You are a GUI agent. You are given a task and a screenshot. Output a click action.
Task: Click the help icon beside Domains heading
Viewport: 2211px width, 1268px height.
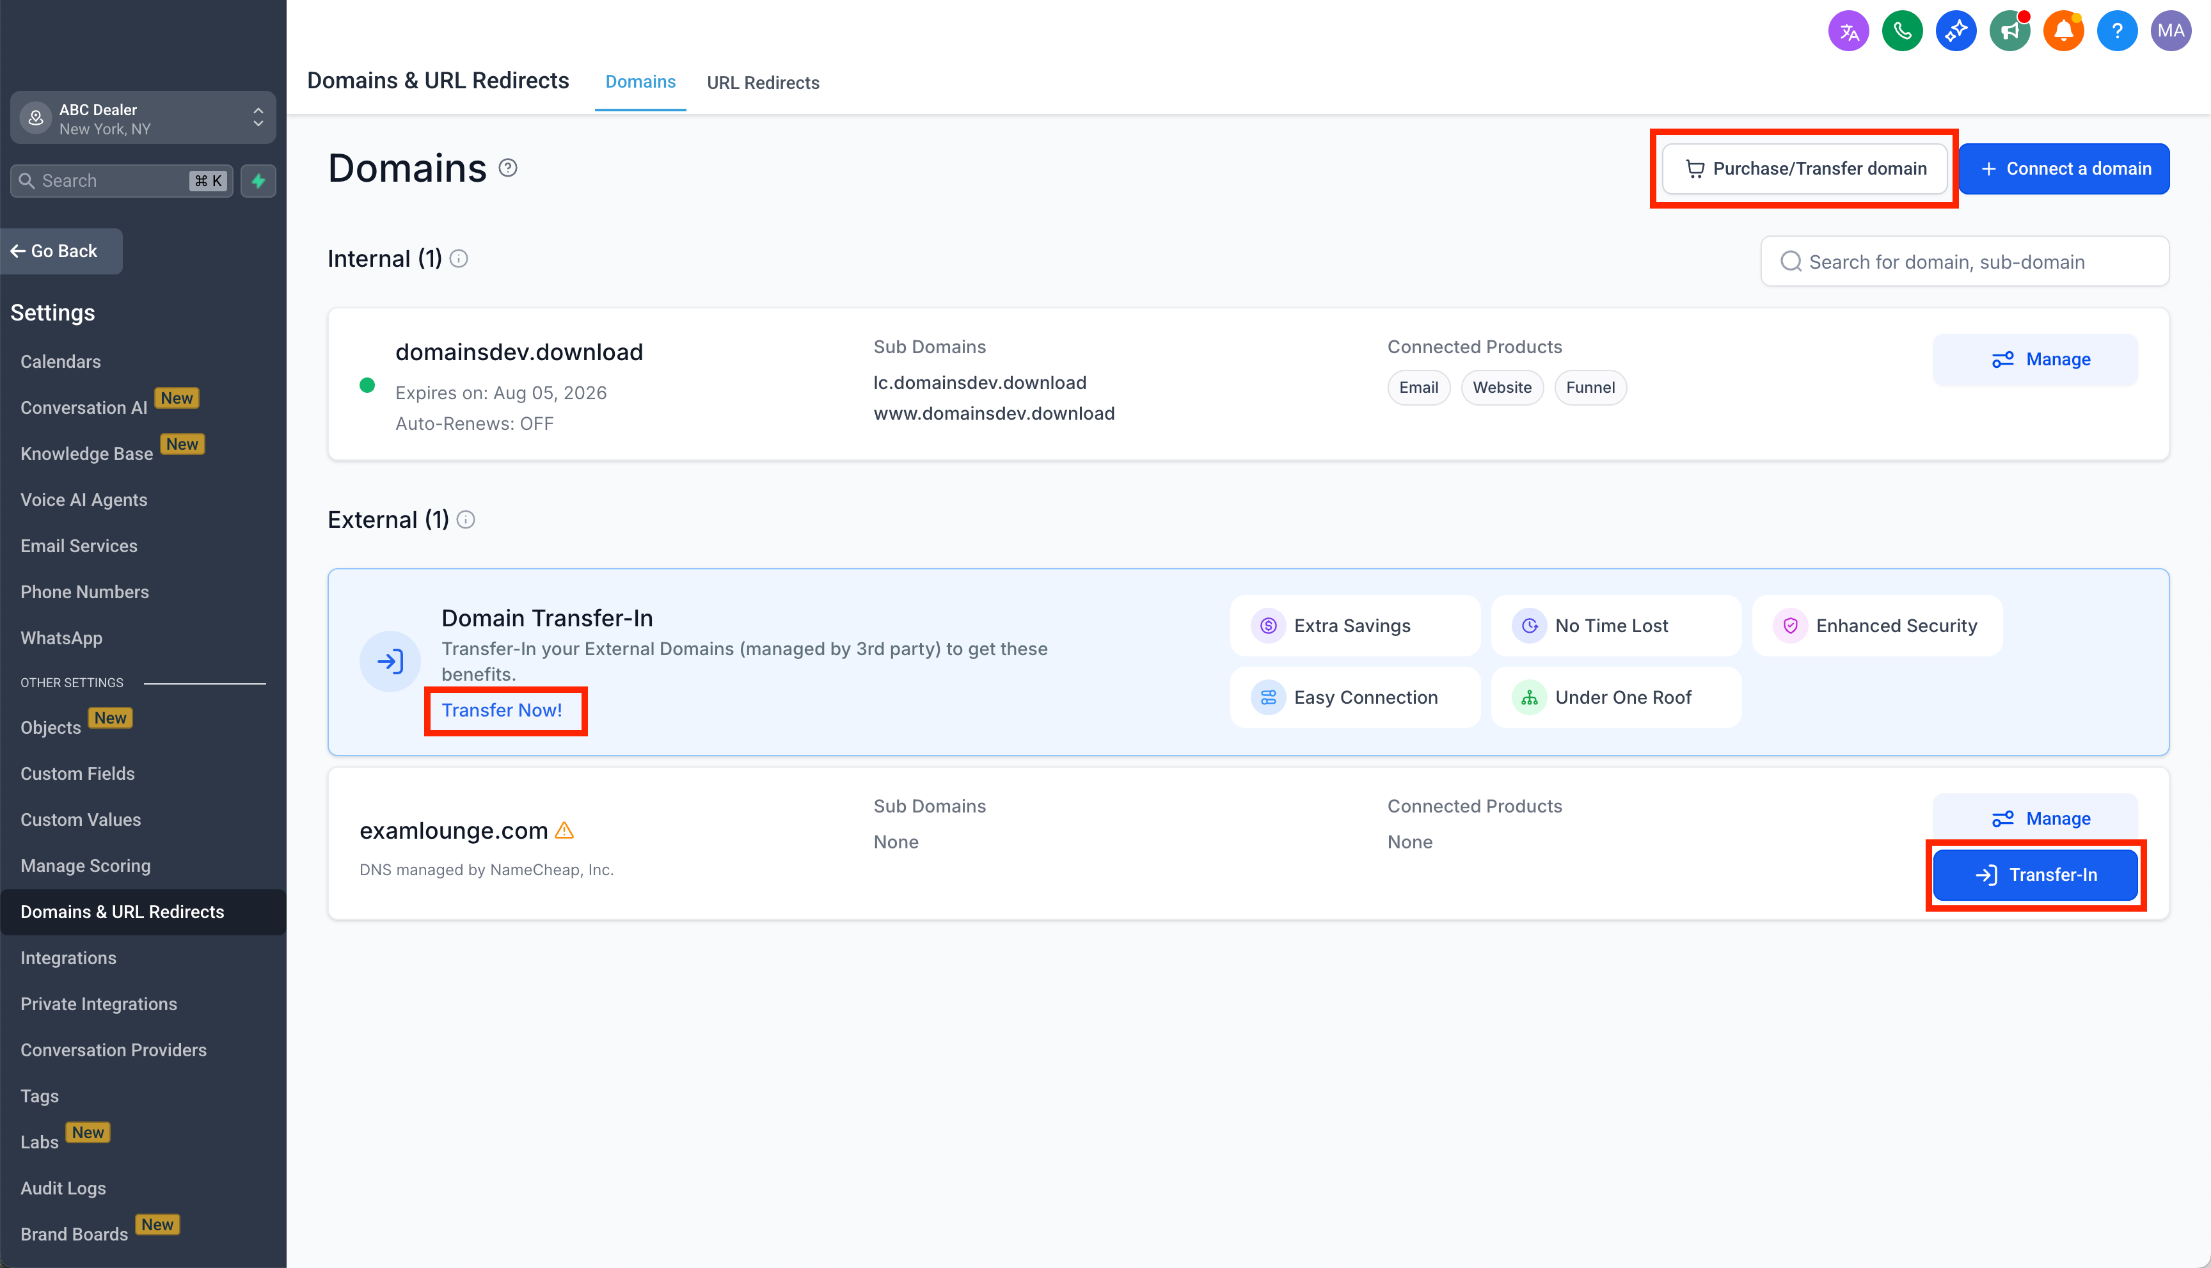point(508,168)
